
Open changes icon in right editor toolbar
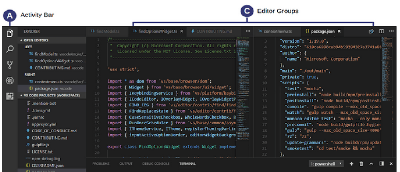click(x=371, y=31)
